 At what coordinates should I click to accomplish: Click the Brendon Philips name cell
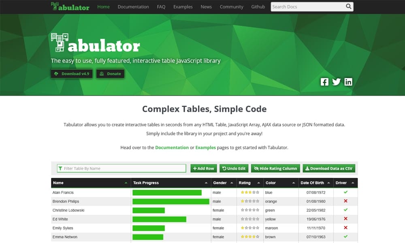91,201
